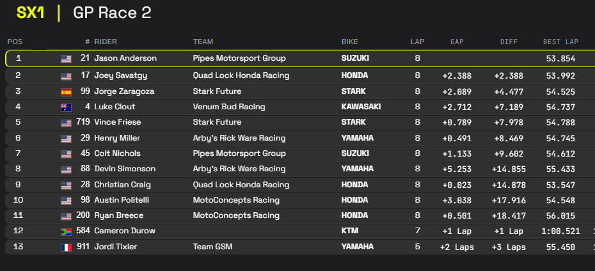Click the US flag beside Jason Anderson
Image resolution: width=595 pixels, height=271 pixels.
point(66,59)
